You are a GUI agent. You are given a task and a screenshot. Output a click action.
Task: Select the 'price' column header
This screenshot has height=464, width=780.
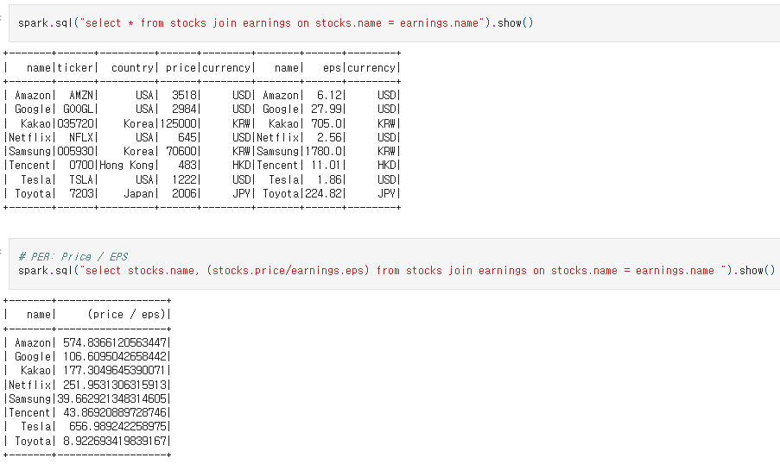tap(181, 68)
